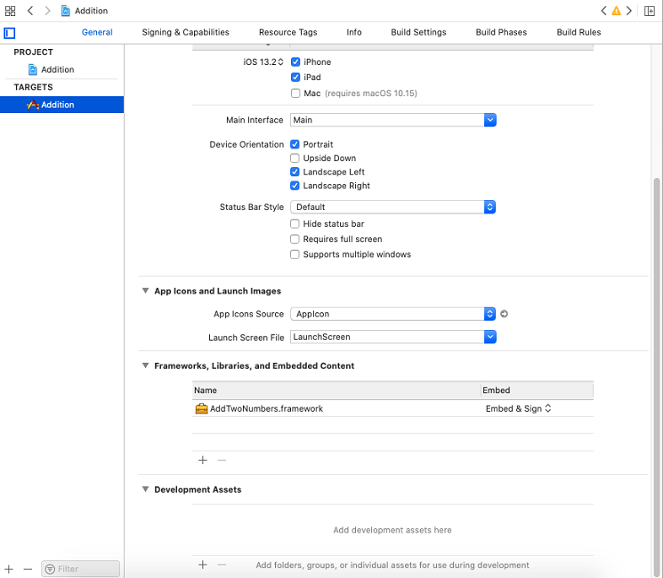Toggle the project and targets sidebar icon
Screen dimensions: 663x578
tap(9, 33)
